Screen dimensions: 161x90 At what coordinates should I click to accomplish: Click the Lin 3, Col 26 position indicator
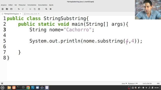tap(147, 83)
